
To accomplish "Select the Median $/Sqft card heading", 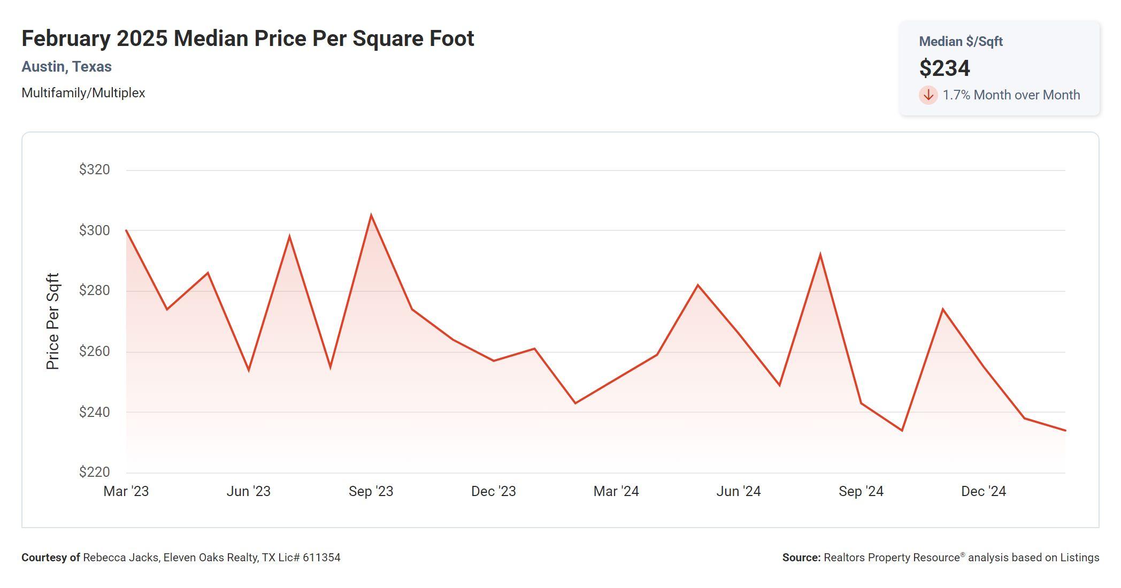I will (961, 42).
